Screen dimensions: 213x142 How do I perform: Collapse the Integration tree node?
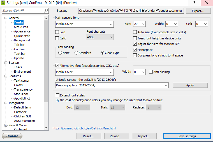[6, 103]
